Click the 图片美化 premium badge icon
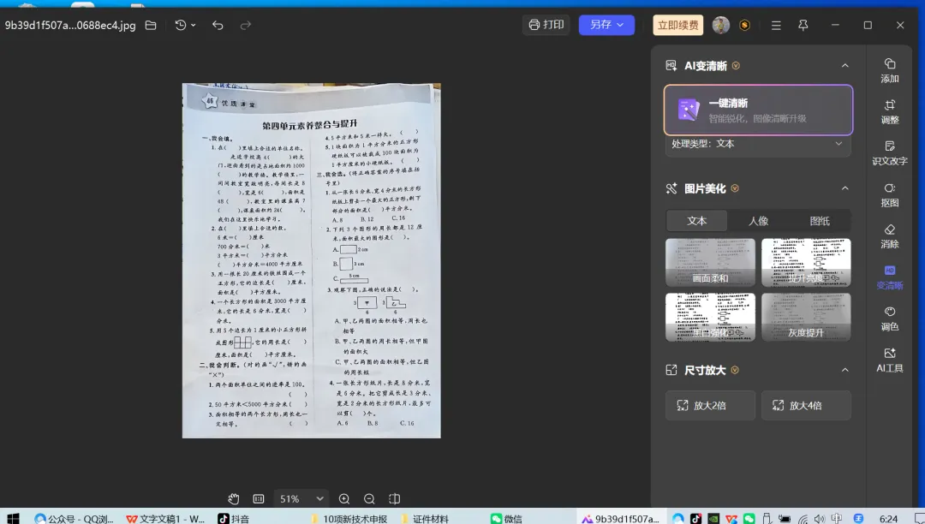Viewport: 925px width, 524px height. pos(735,188)
